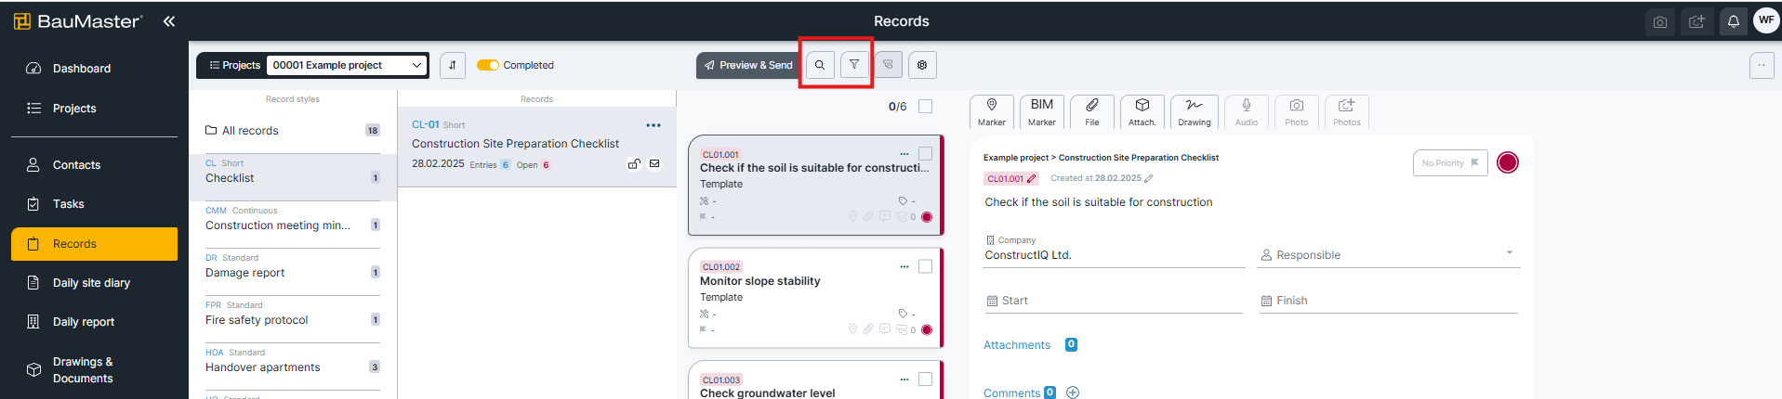The width and height of the screenshot is (1782, 399).
Task: Check the CL01.003 entry checkbox
Action: [926, 380]
